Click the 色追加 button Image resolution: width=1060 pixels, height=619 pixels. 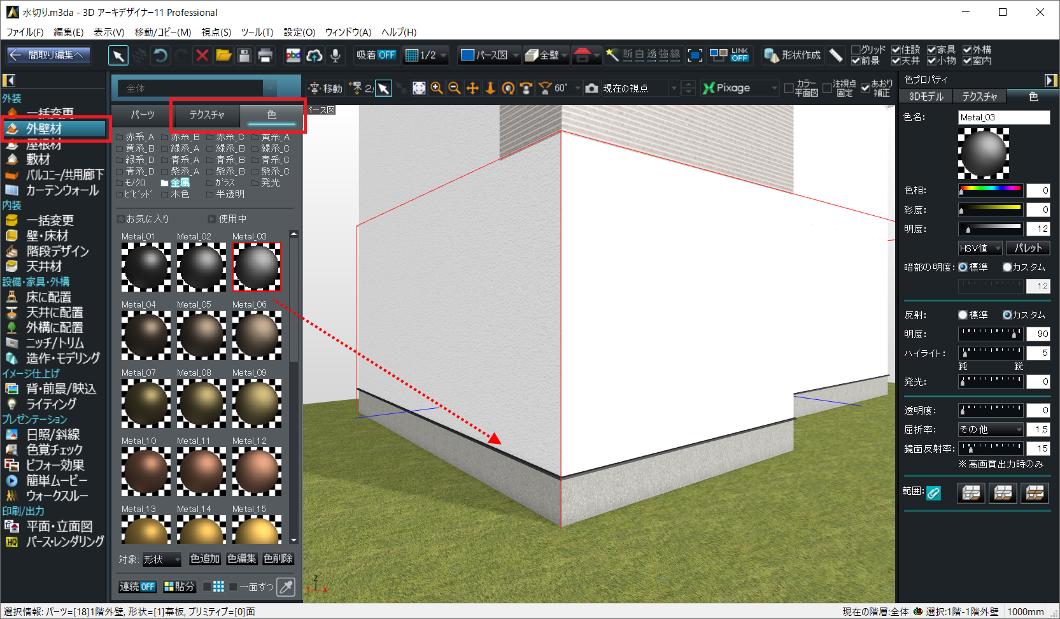click(x=204, y=559)
